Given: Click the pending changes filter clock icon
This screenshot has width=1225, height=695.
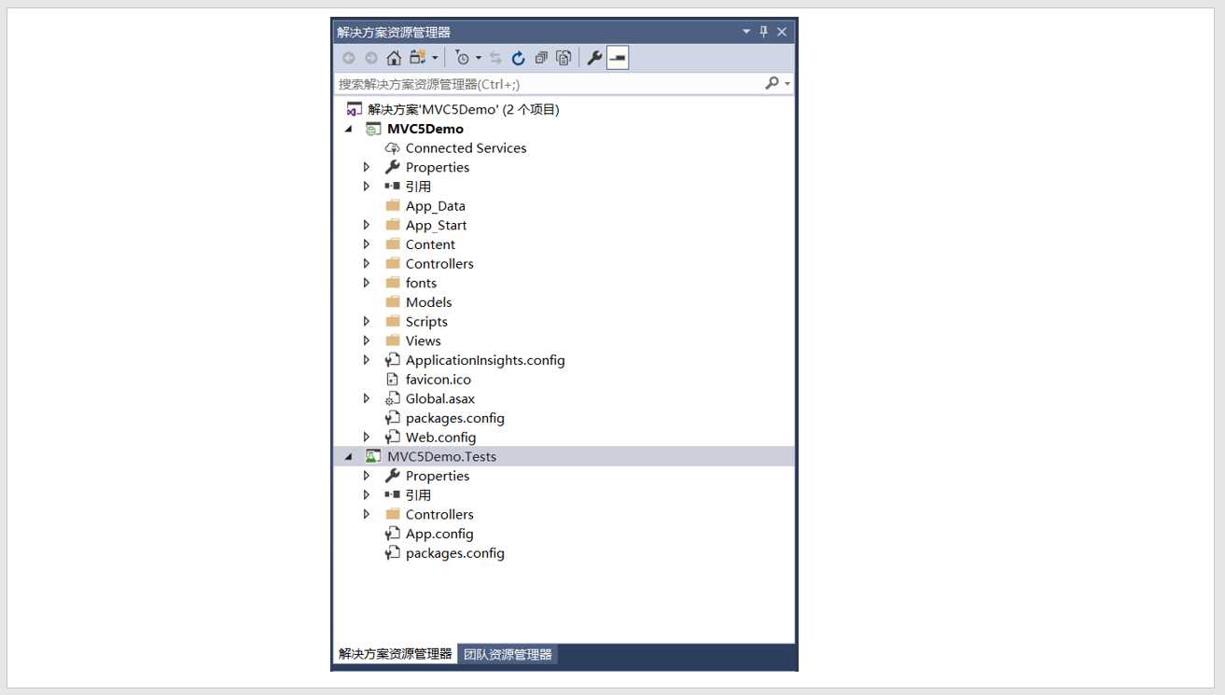Looking at the screenshot, I should [x=462, y=58].
